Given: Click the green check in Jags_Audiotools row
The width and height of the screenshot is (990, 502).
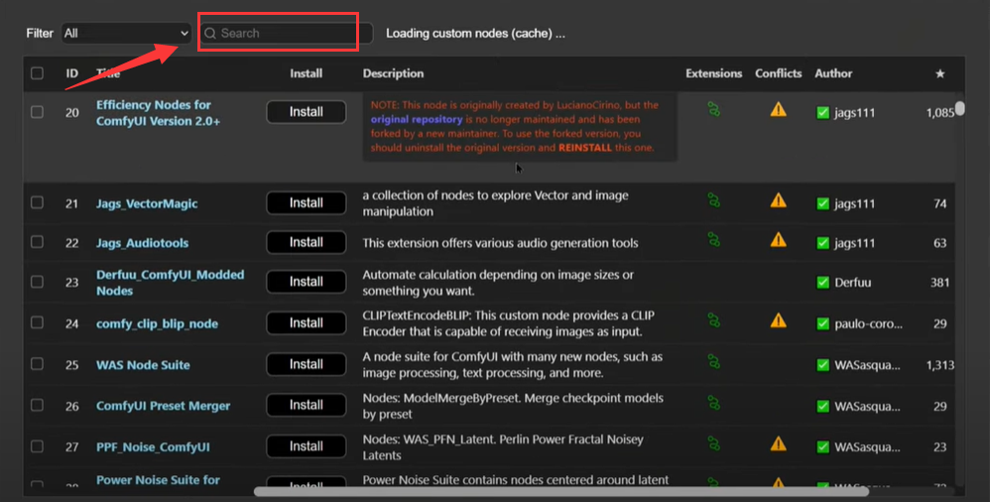Looking at the screenshot, I should (822, 242).
